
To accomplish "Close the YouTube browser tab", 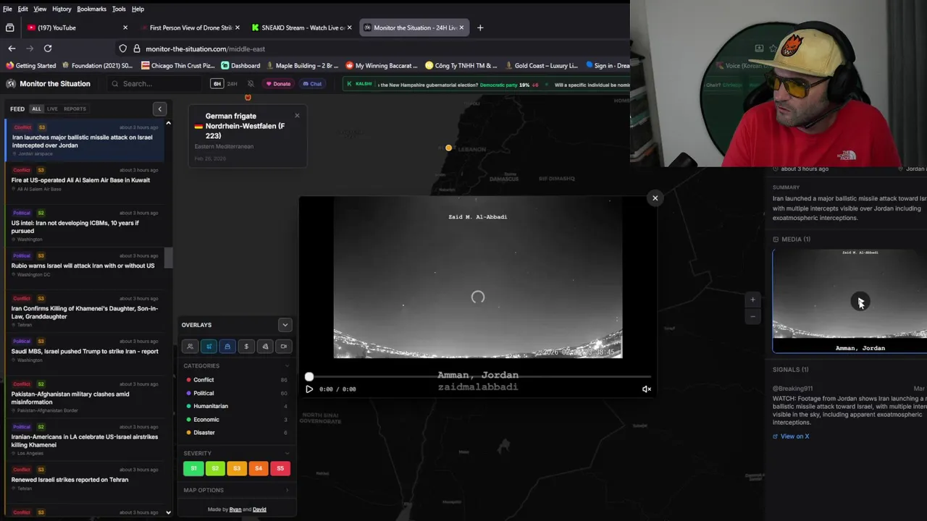I will point(125,27).
